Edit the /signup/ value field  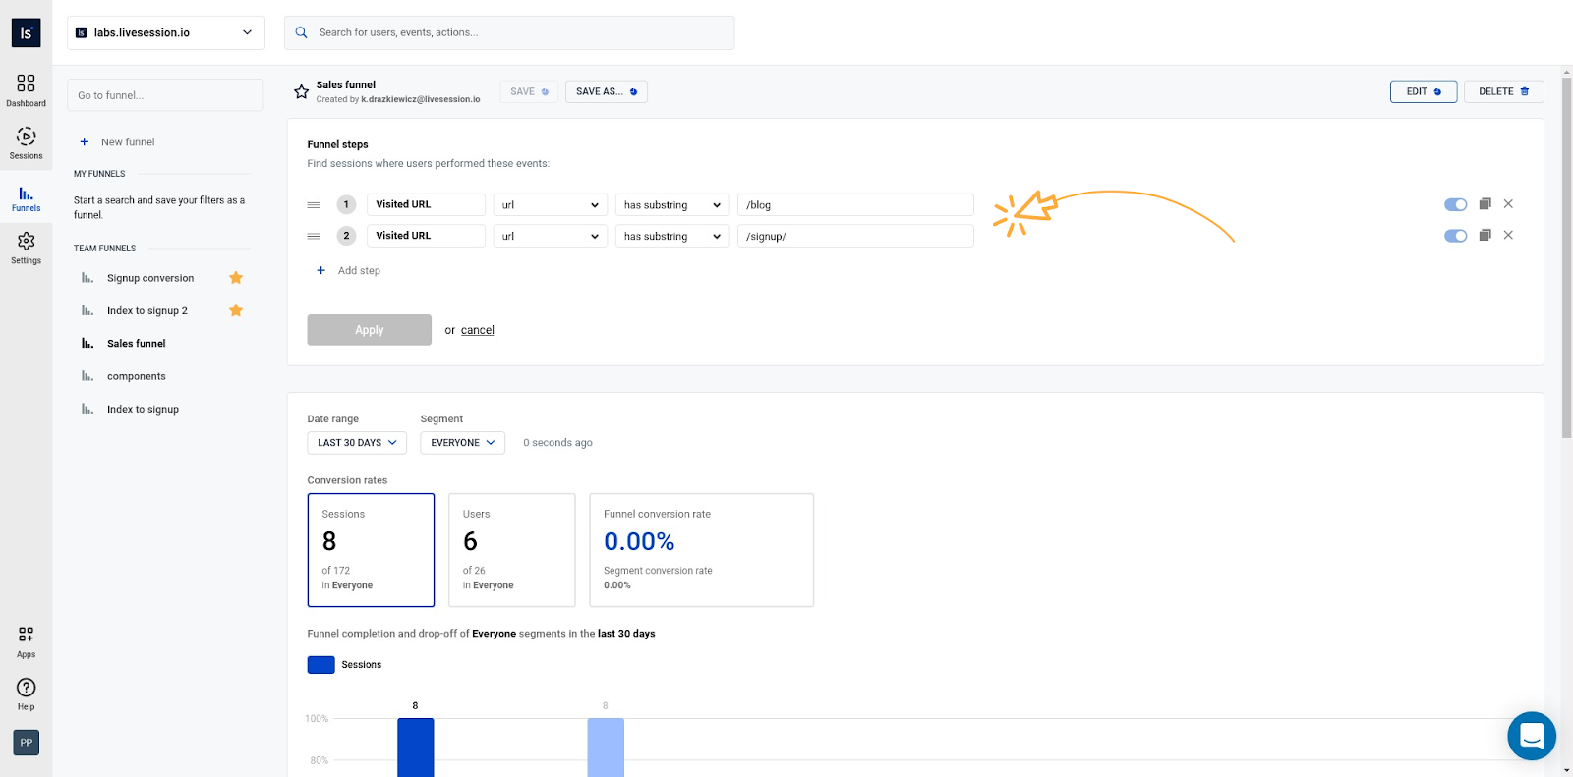(855, 236)
